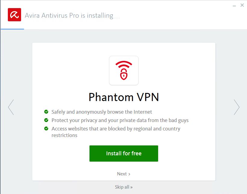Click the green checkmark beside 'Safely and anonymously'
247x194 pixels.
(46, 112)
